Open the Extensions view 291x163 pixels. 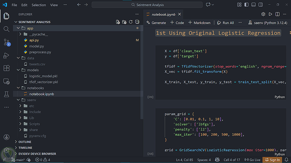pos(6,68)
